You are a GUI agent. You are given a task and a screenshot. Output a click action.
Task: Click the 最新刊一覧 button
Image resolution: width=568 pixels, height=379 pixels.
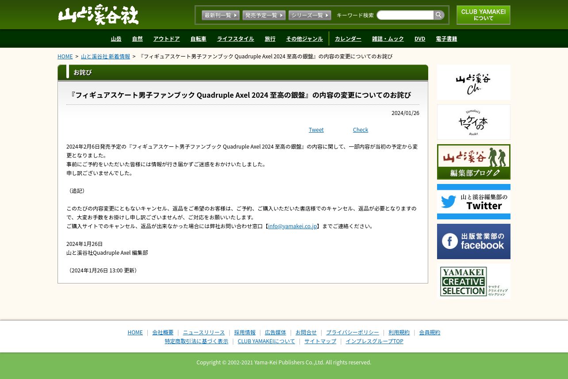(221, 15)
